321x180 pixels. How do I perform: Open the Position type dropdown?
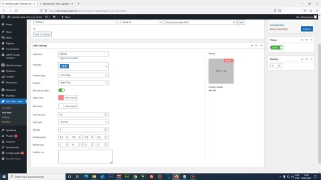click(83, 75)
